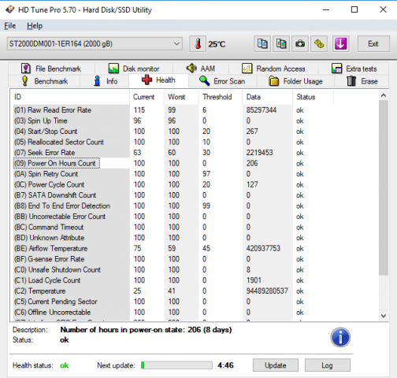This screenshot has height=378, width=397.
Task: Click the Update button
Action: (x=276, y=365)
